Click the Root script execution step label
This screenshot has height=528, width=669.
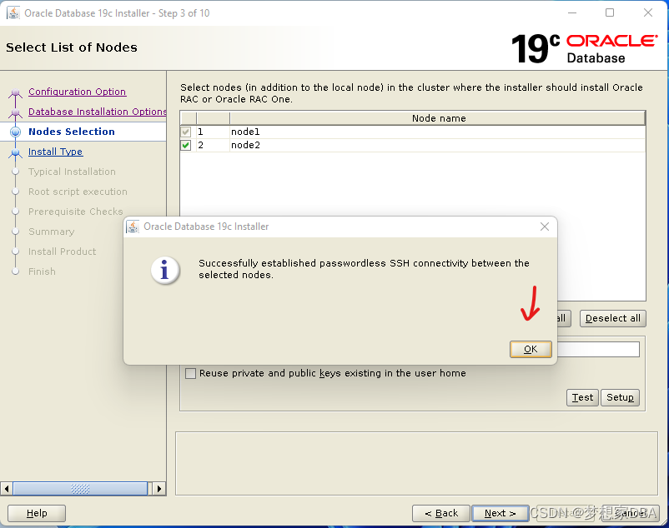78,192
